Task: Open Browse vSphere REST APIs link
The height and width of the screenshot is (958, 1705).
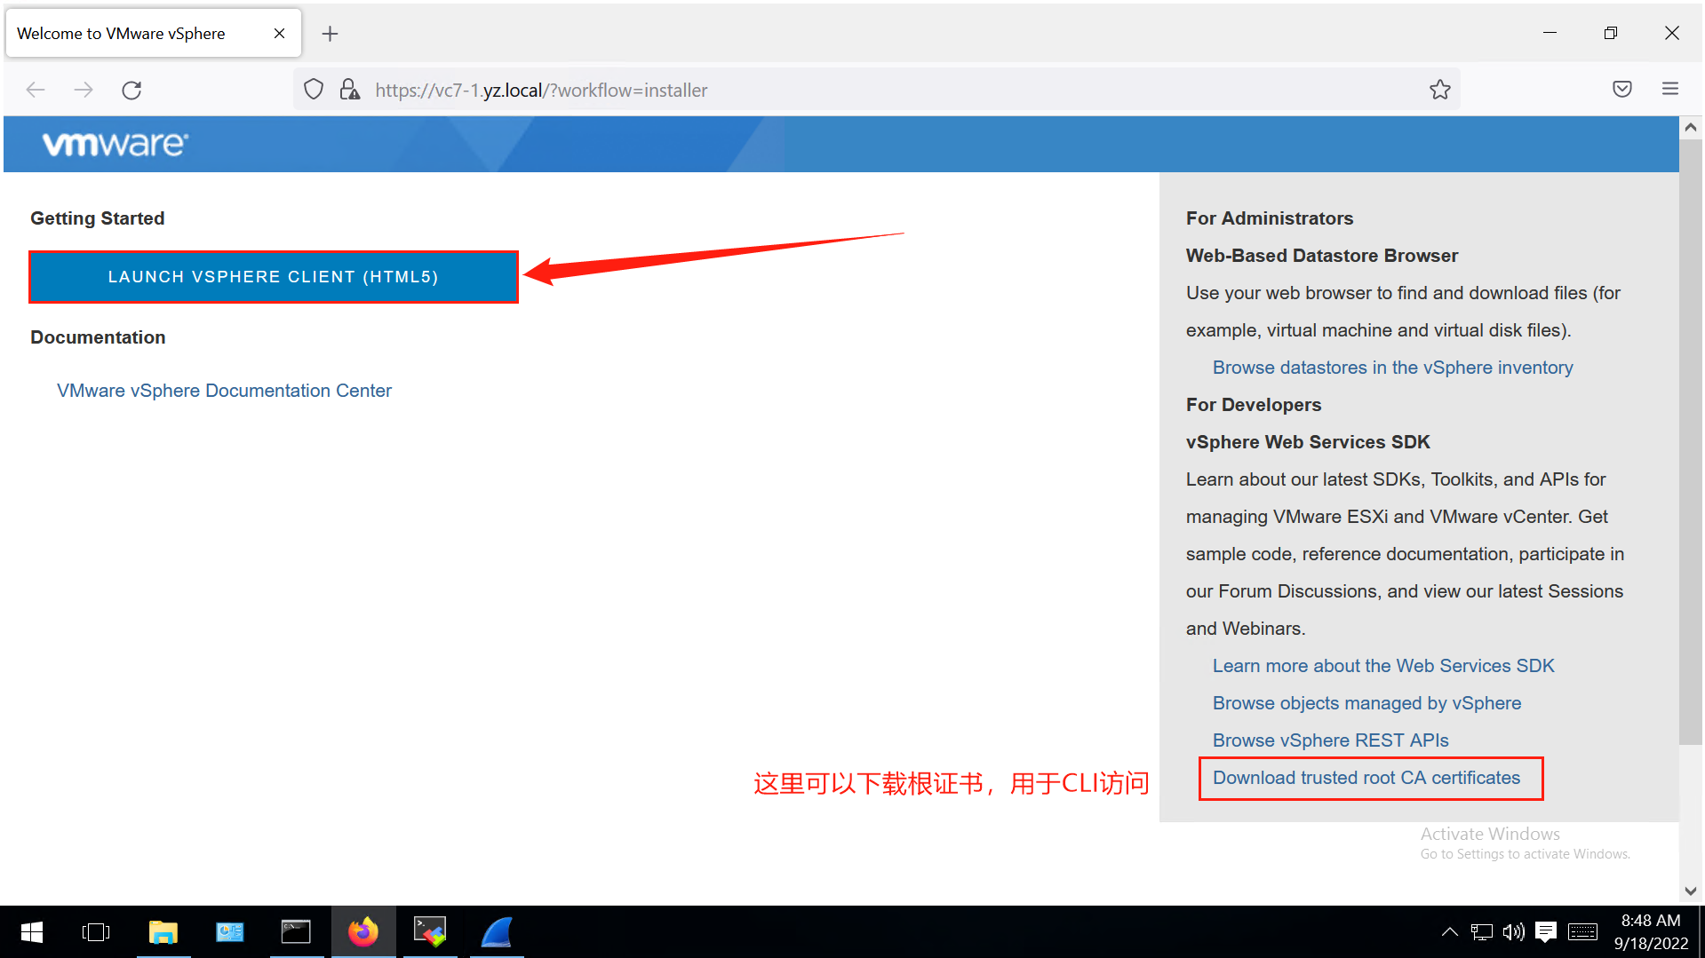Action: pyautogui.click(x=1330, y=740)
